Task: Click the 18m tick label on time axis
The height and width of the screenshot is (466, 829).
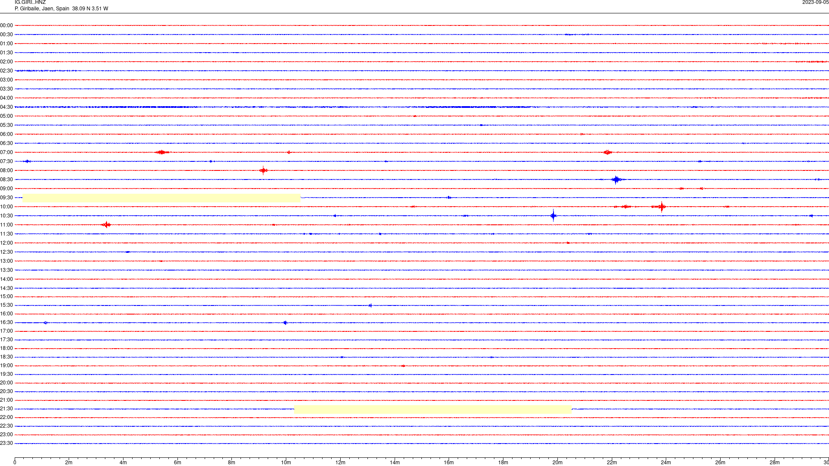Action: point(503,463)
